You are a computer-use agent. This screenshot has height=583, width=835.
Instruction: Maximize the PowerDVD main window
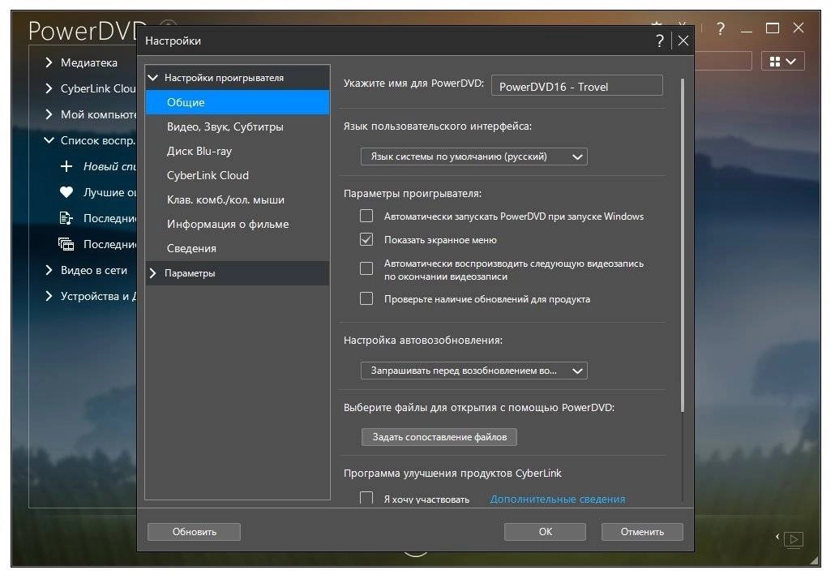tap(772, 28)
